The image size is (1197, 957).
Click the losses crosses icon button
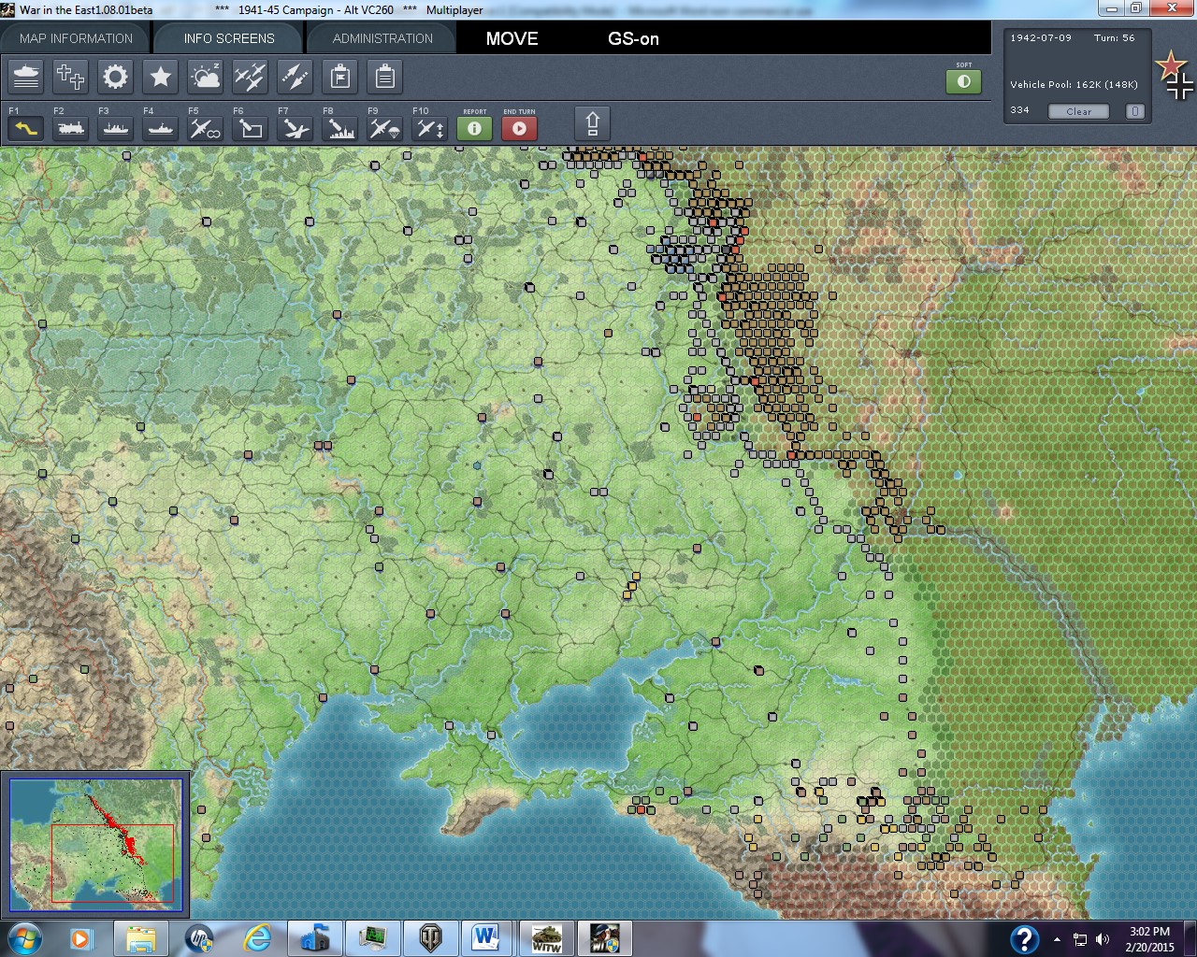(71, 77)
